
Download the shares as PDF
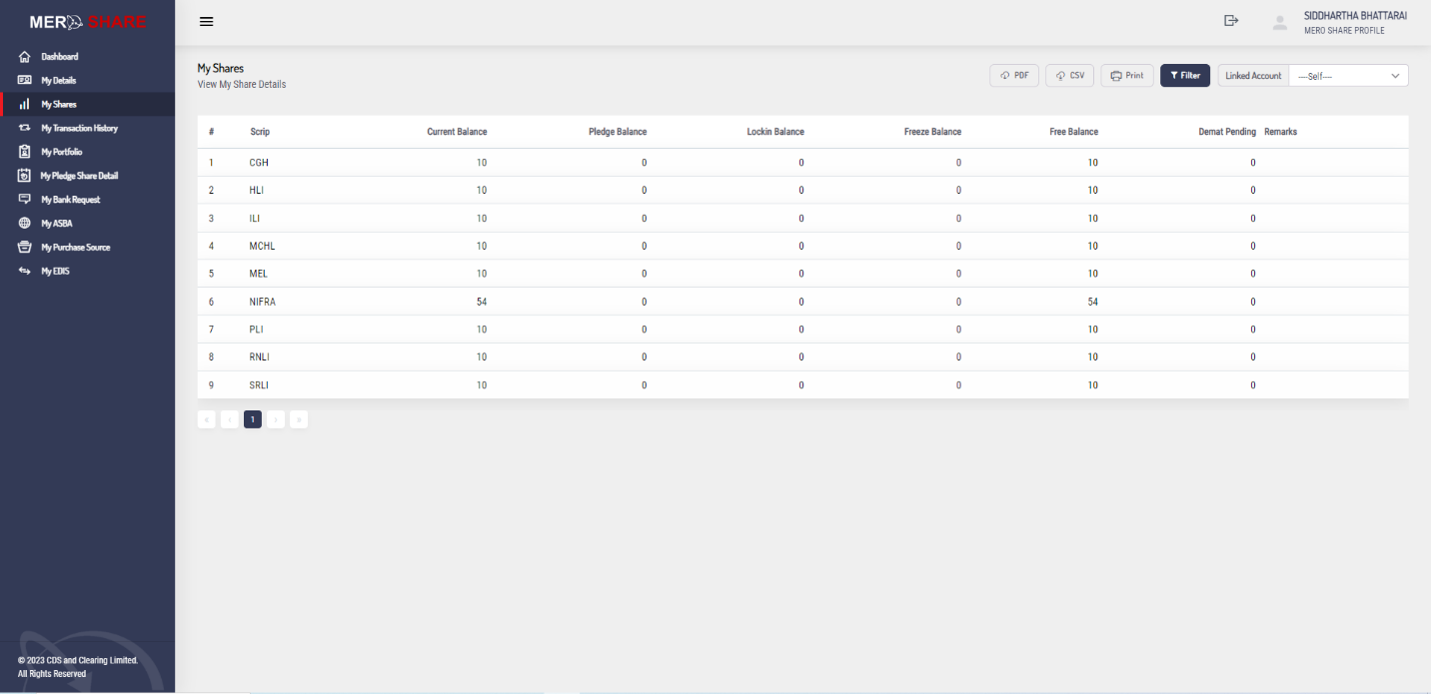[1014, 76]
